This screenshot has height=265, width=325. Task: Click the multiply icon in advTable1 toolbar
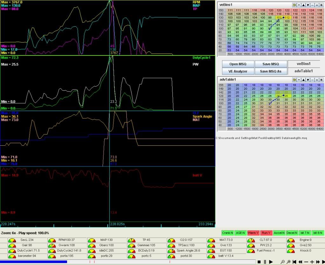click(x=321, y=79)
